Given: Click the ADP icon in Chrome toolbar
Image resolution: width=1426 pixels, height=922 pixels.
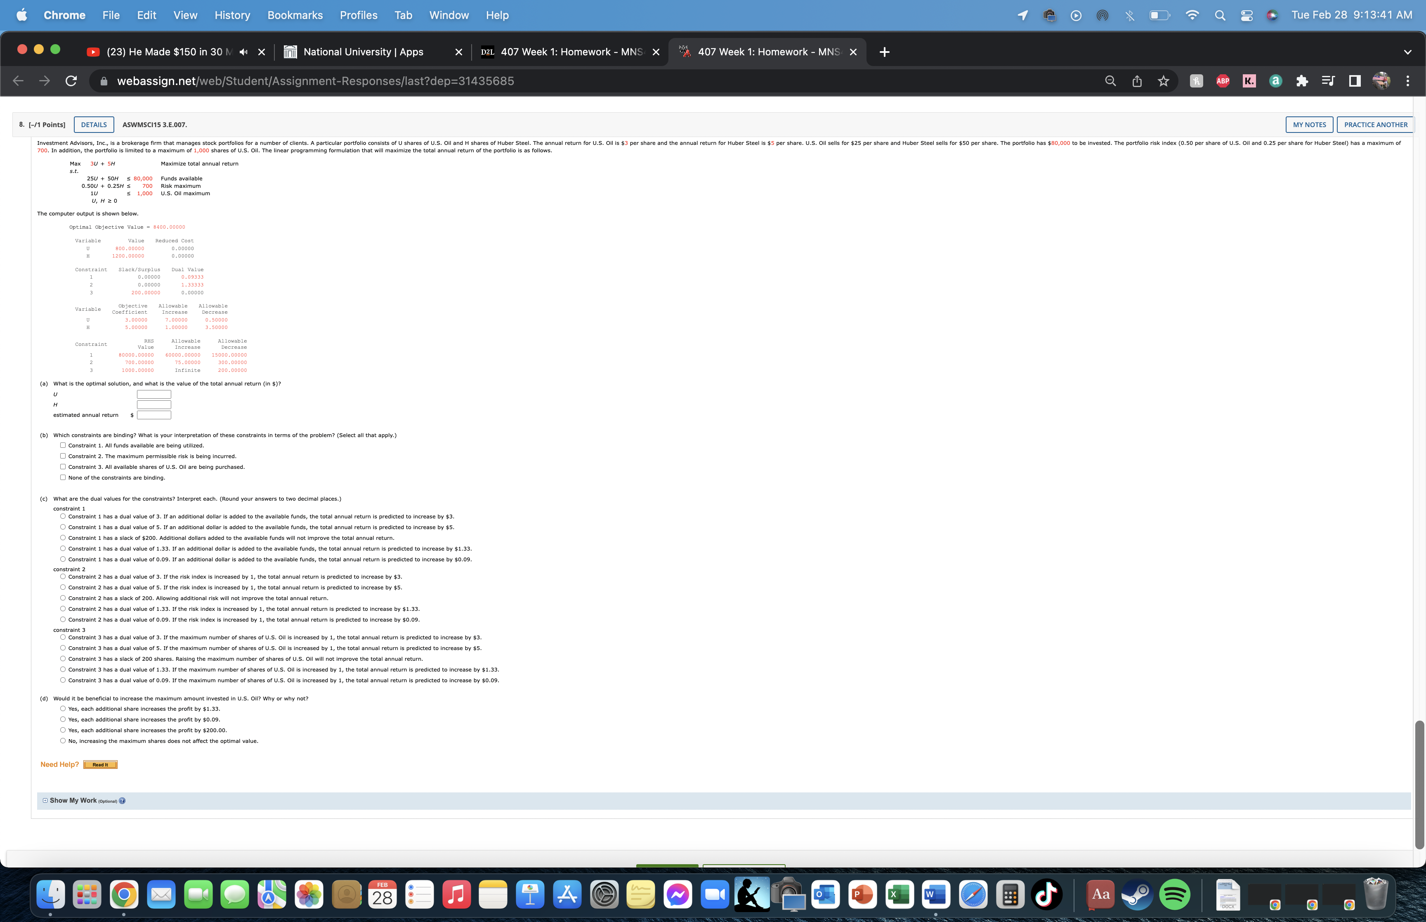Looking at the screenshot, I should (1222, 80).
